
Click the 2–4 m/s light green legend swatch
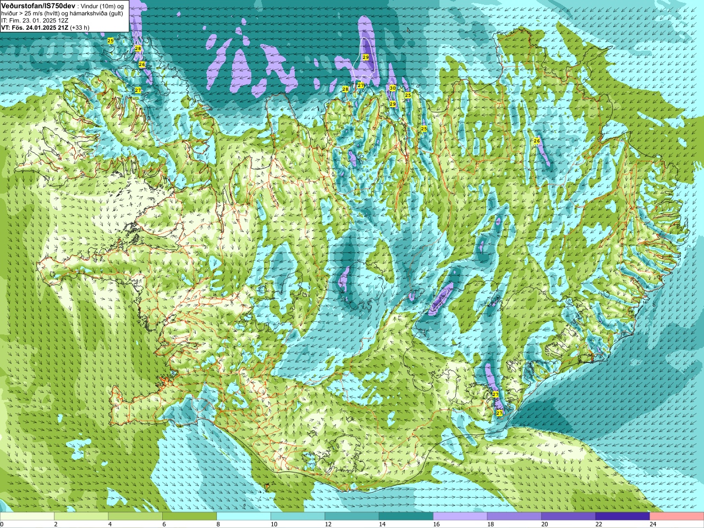point(81,516)
